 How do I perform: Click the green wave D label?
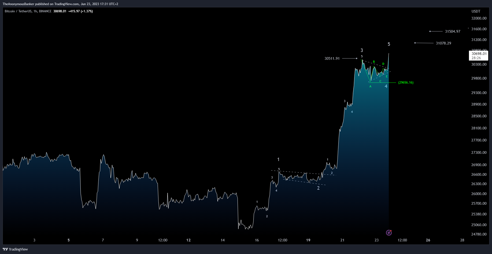(383, 64)
